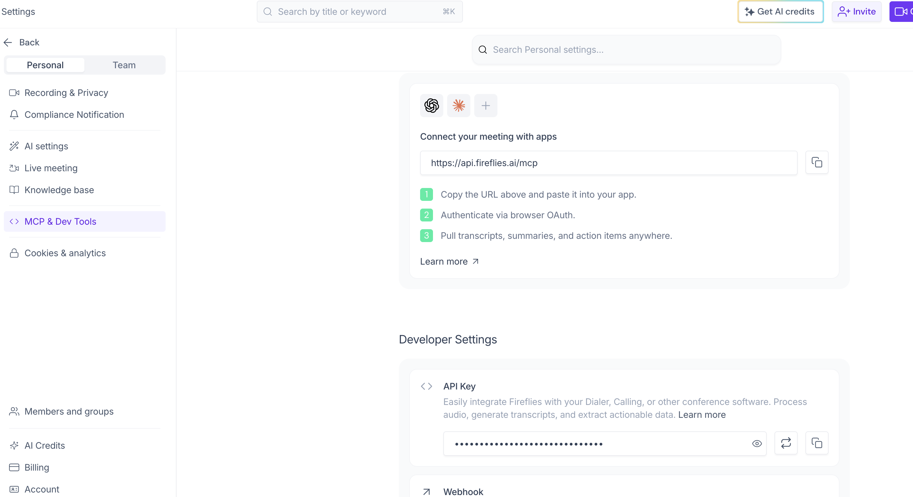Open Account settings
Viewport: 913px width, 497px height.
tap(84, 489)
